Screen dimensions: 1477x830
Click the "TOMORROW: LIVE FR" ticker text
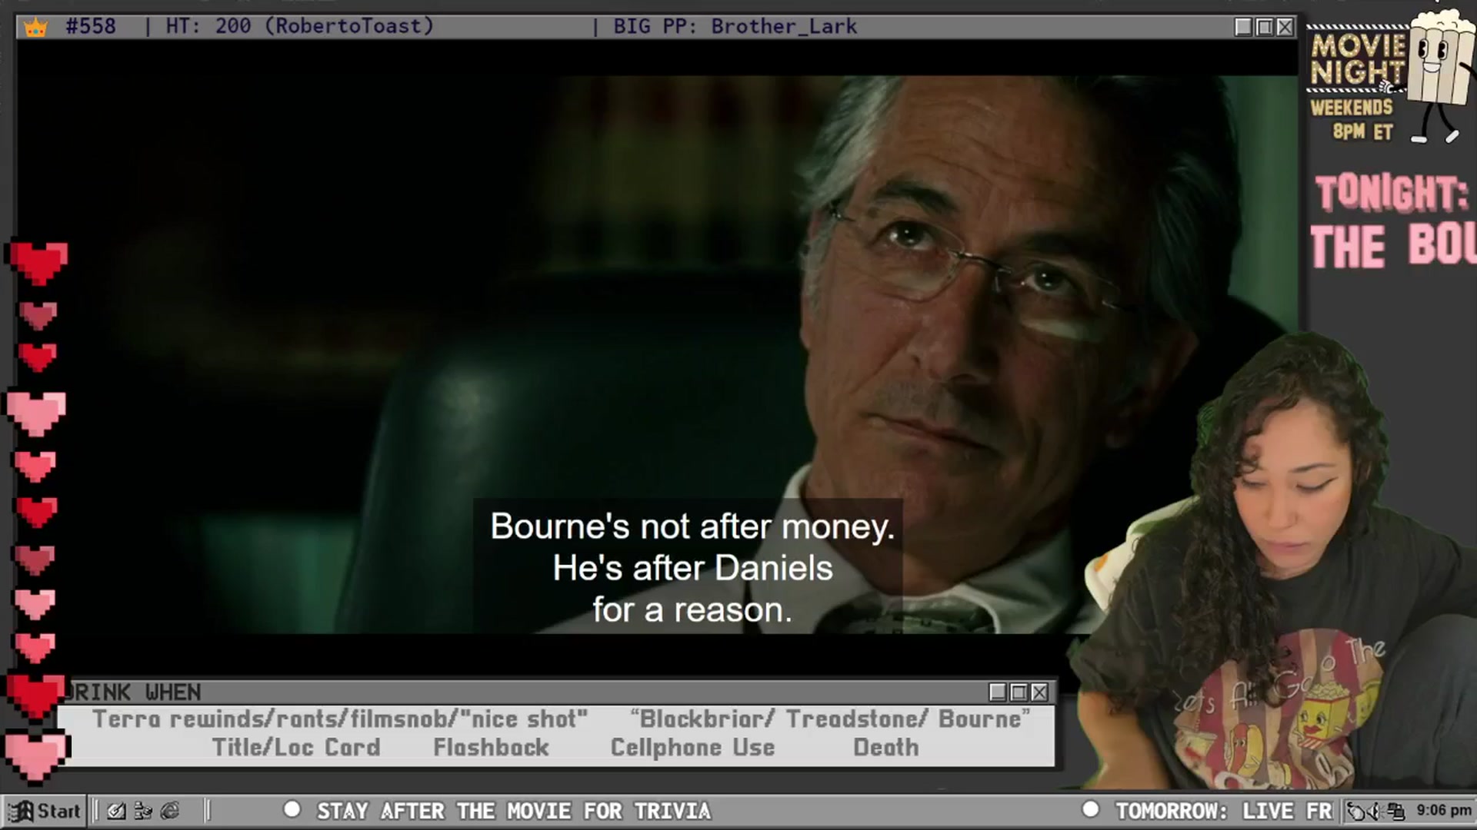(x=1224, y=811)
